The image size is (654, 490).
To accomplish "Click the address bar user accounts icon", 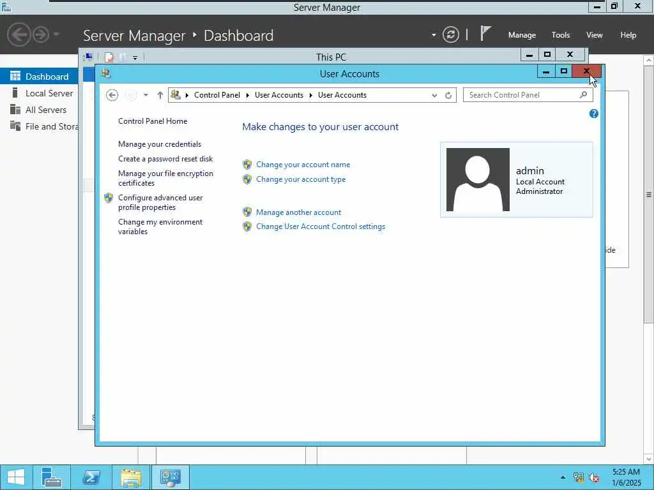I will pos(176,95).
